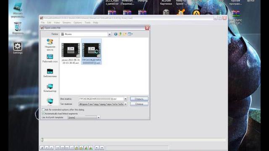This screenshot has width=269, height=151.
Task: Open the file type filter dropdown
Action: tap(126, 104)
